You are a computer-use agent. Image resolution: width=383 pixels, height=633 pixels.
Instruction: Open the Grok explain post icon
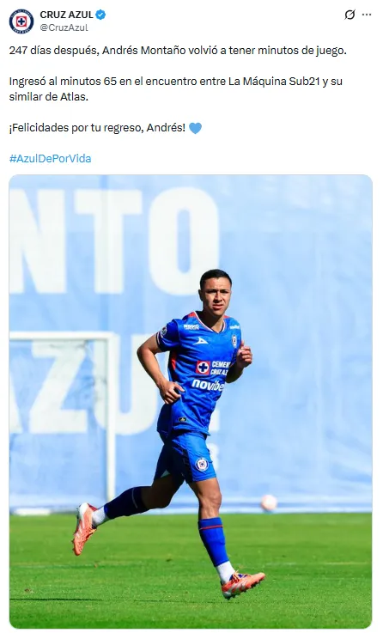(x=350, y=15)
